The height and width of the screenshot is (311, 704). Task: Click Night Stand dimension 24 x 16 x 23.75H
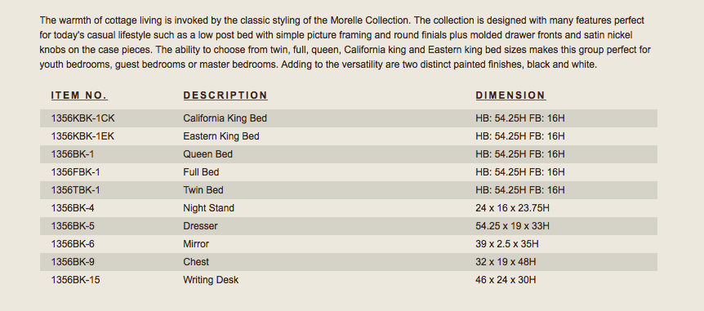pyautogui.click(x=512, y=208)
